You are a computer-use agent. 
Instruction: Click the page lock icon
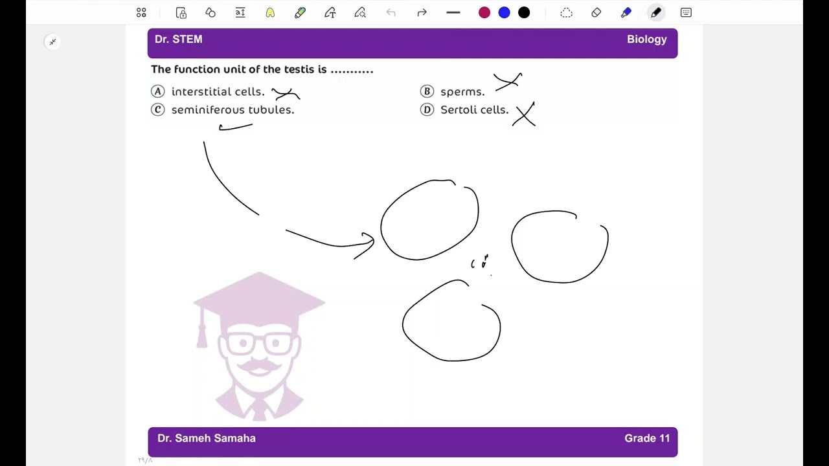coord(181,12)
